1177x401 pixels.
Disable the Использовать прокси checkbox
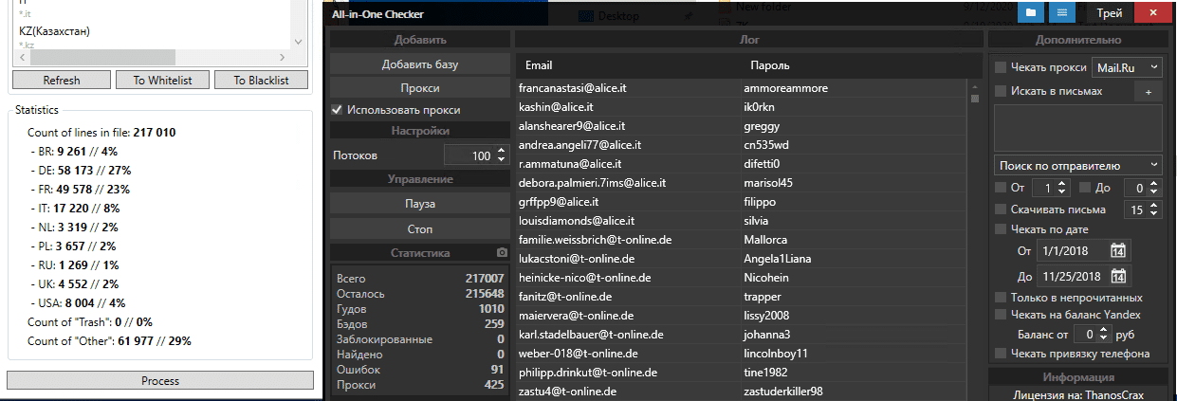[337, 110]
